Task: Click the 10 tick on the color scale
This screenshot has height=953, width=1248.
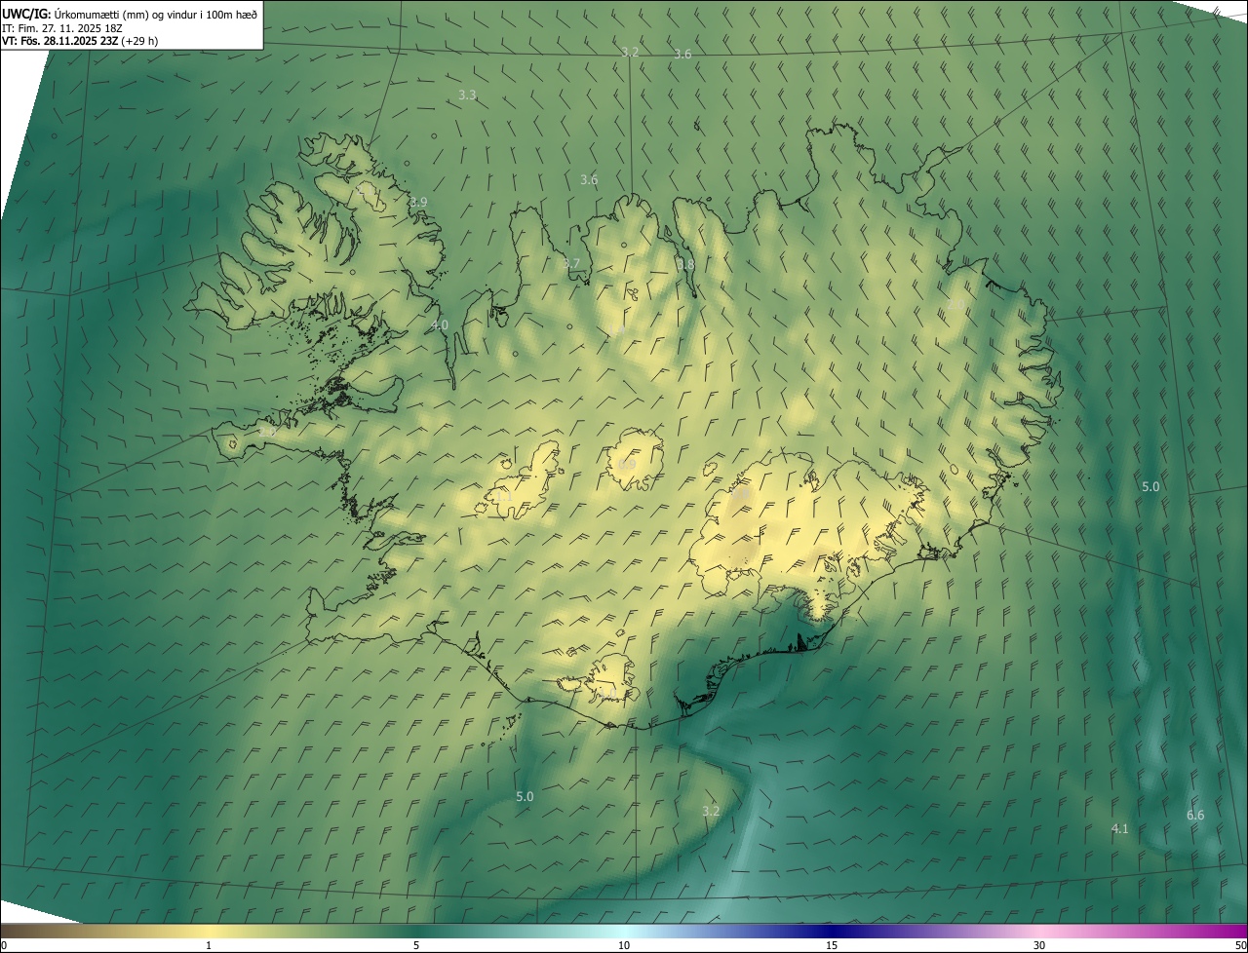Action: [x=624, y=945]
